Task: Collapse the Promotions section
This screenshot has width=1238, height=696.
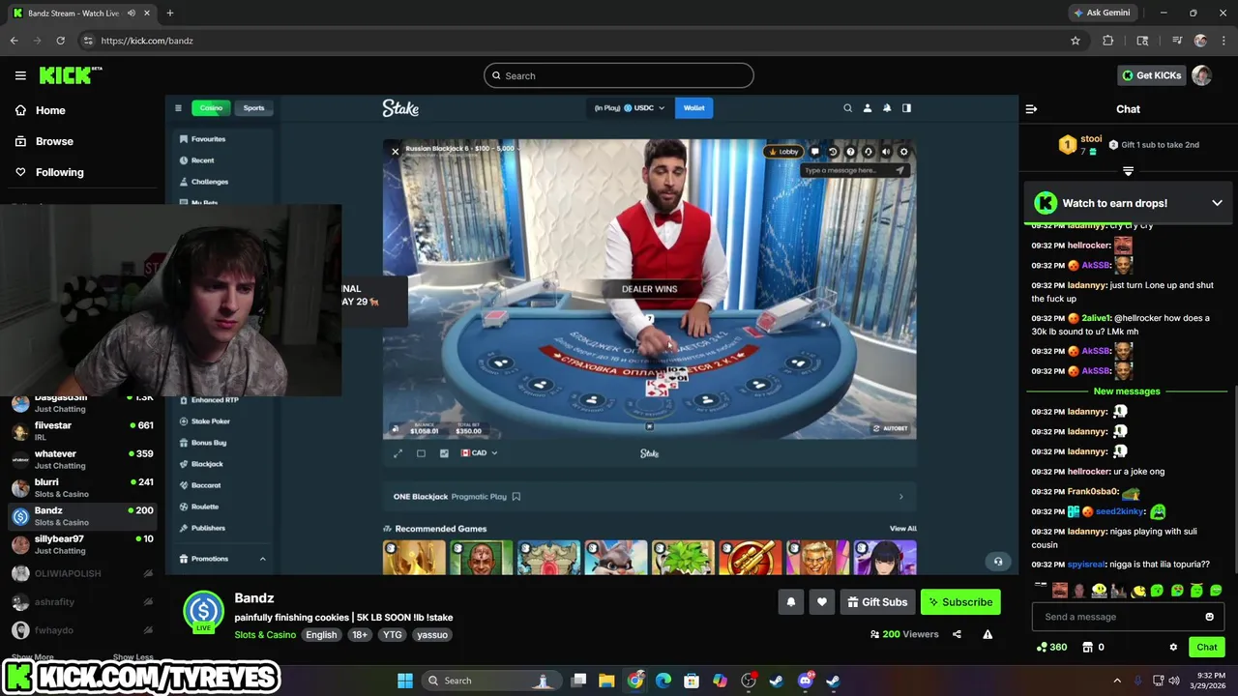Action: coord(262,559)
